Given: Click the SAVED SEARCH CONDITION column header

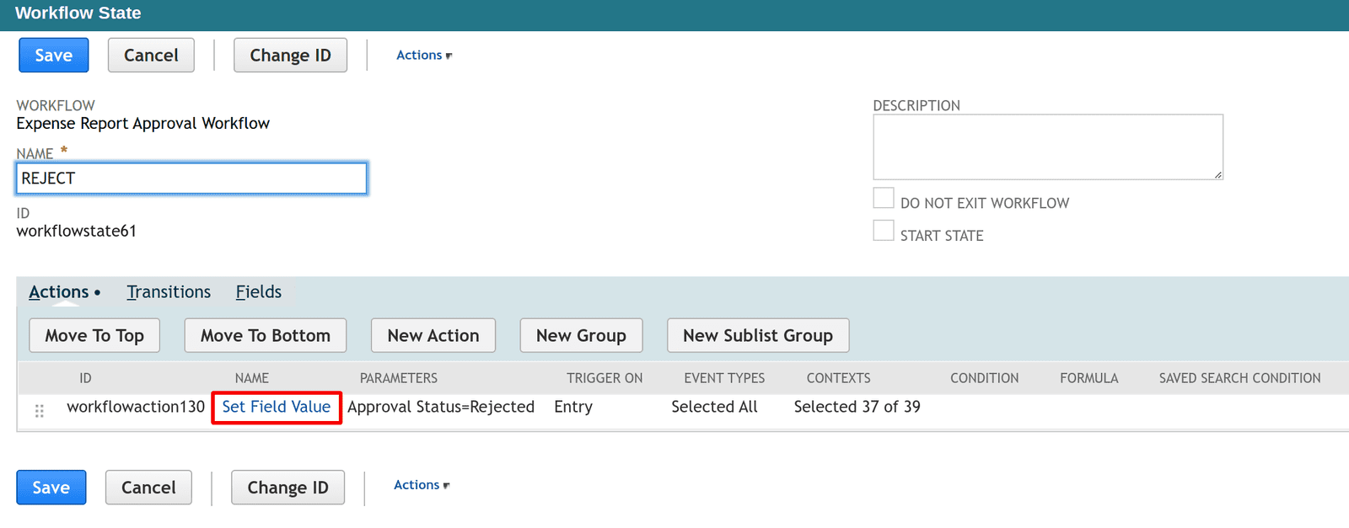Looking at the screenshot, I should pyautogui.click(x=1239, y=378).
